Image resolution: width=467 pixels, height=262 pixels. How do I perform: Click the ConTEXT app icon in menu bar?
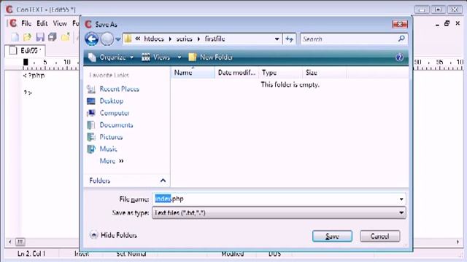pos(13,23)
